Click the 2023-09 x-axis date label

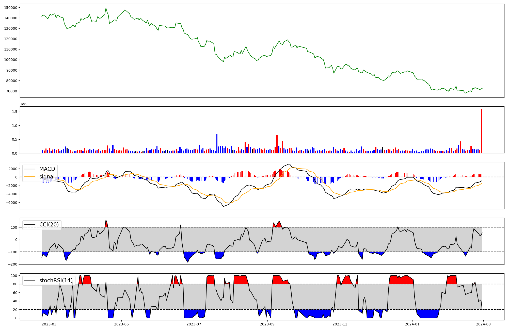[267, 324]
